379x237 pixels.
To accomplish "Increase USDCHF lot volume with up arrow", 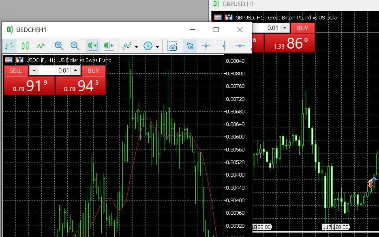I will point(76,70).
